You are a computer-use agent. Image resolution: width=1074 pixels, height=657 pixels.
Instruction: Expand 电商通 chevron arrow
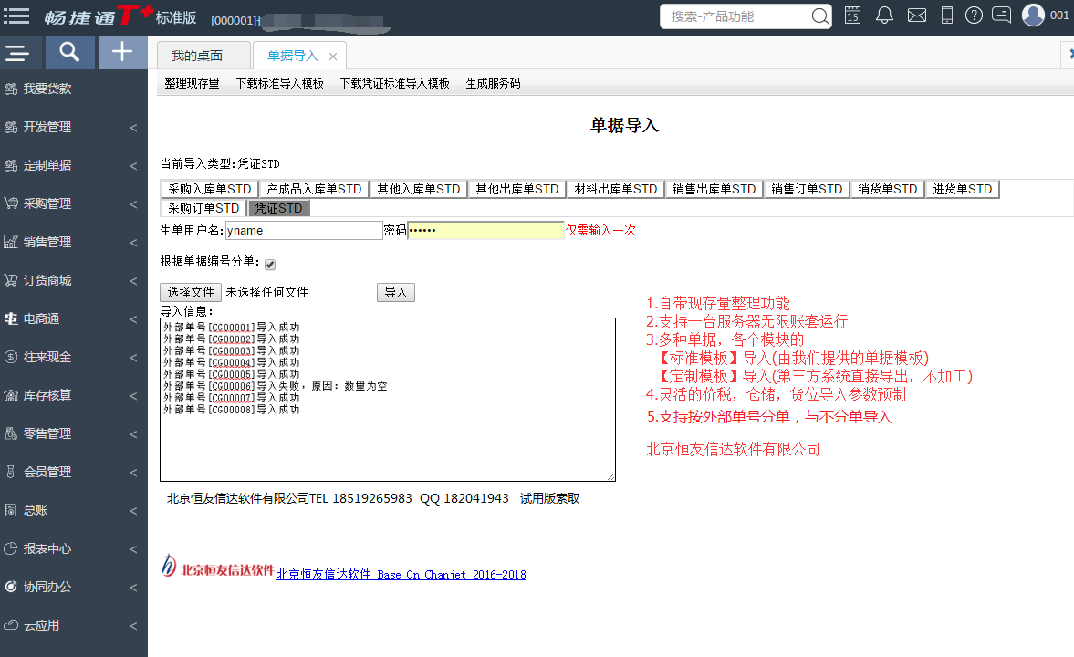pos(133,319)
